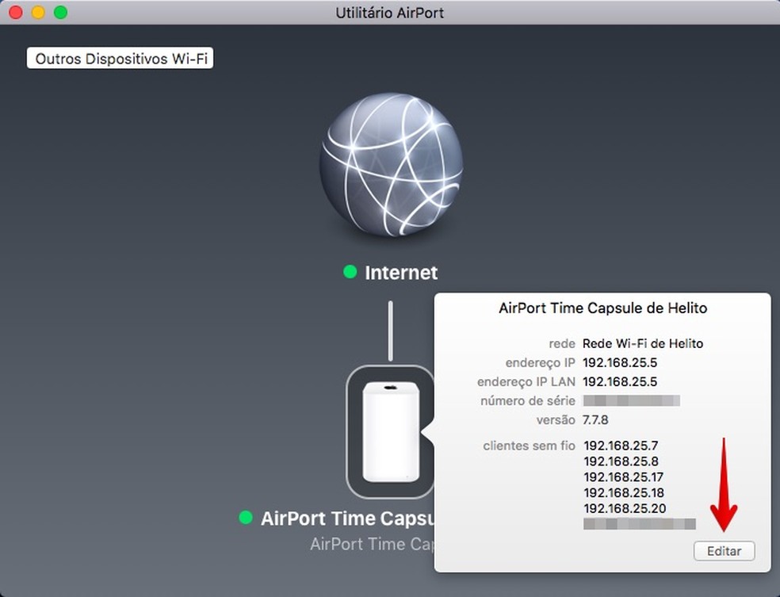
Task: Click the blurred last wireless client entry
Action: (x=640, y=524)
